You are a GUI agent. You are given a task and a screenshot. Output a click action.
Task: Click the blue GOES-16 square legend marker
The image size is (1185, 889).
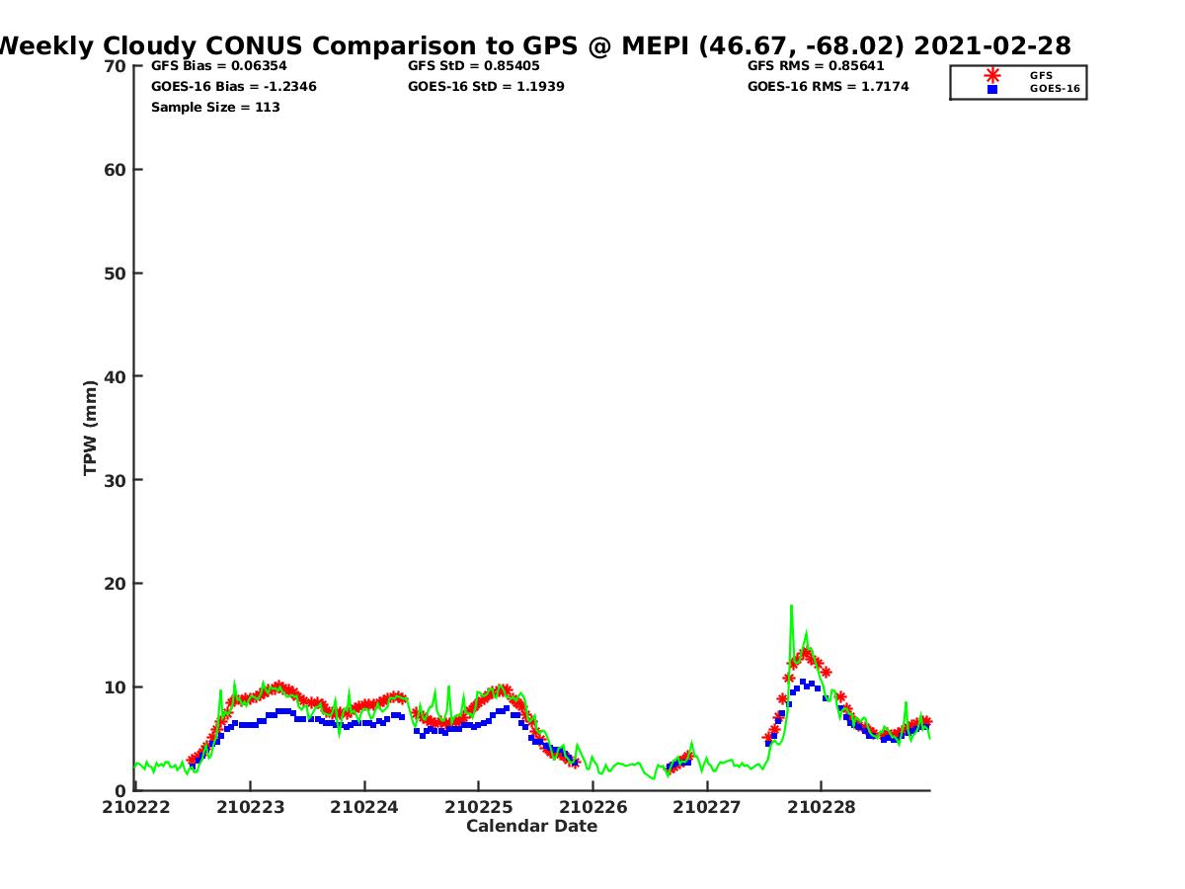click(992, 89)
